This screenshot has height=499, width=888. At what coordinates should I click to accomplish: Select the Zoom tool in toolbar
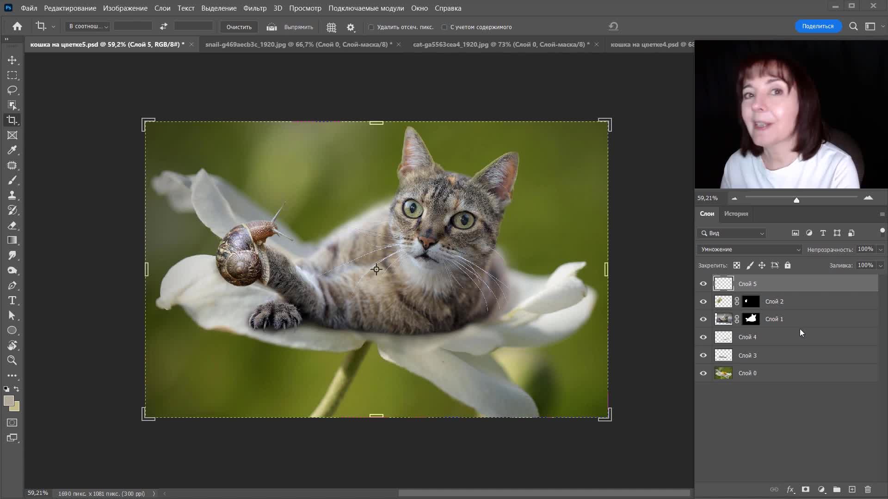pyautogui.click(x=12, y=360)
